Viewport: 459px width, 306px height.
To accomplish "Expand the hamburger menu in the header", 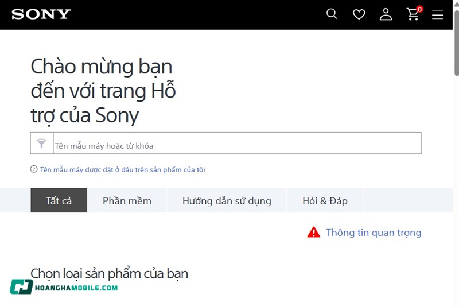I will point(437,15).
